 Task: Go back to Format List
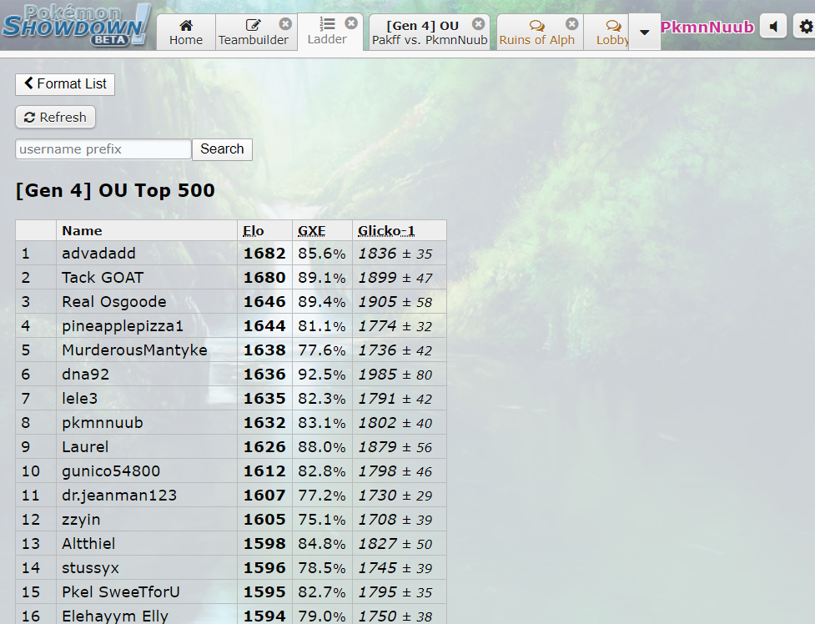coord(65,83)
